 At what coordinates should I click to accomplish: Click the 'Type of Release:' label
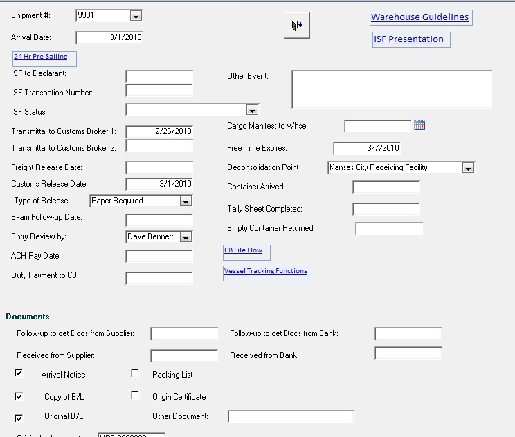42,201
